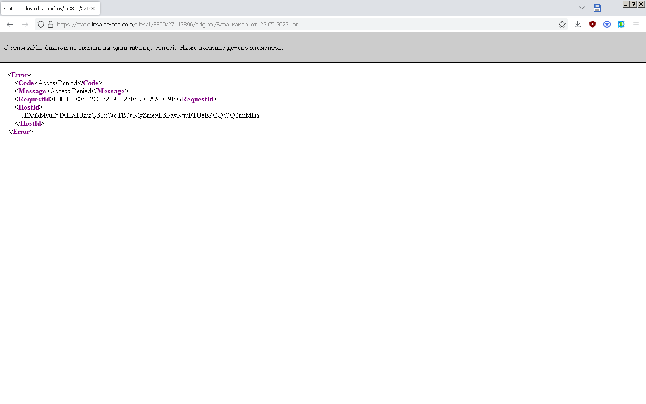Click the green-blue extension icon
Image resolution: width=646 pixels, height=404 pixels.
point(621,24)
